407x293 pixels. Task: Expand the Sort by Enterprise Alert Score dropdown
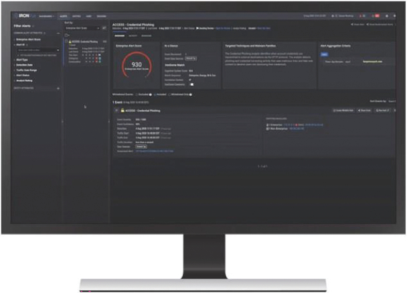point(81,28)
